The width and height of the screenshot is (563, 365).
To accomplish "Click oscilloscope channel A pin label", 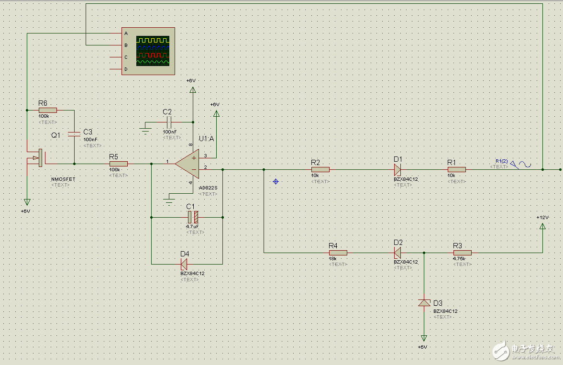I will pos(126,33).
